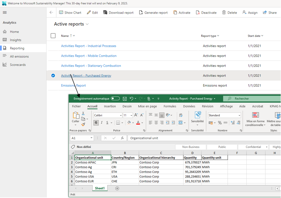Image resolution: width=281 pixels, height=198 pixels.
Task: Open the font size 11 dropdown
Action: 131,115
